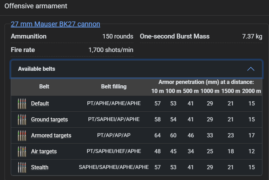
Task: Toggle the Available belts header label
Action: (36, 69)
